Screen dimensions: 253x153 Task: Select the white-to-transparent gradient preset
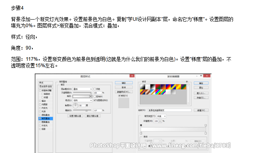pyautogui.click(x=148, y=87)
